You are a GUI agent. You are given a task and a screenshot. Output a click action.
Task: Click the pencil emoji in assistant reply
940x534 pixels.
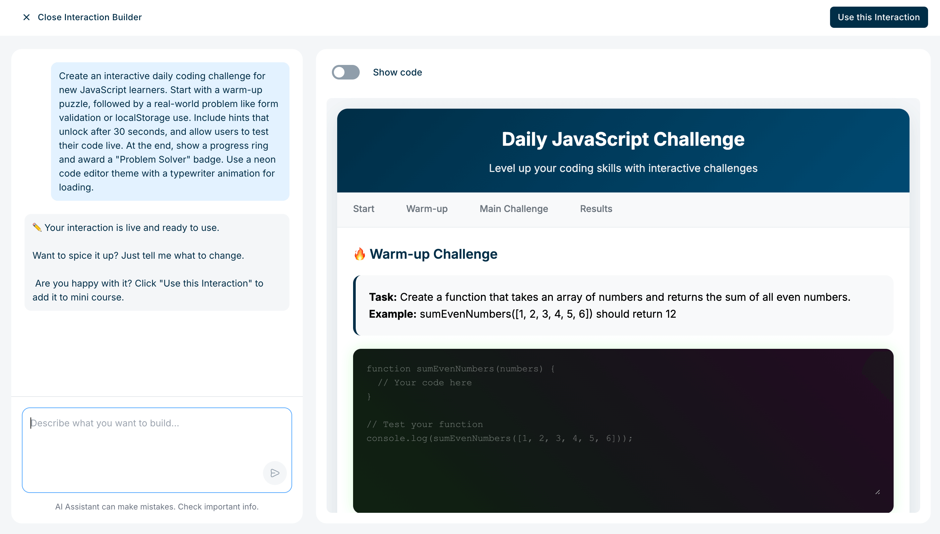pyautogui.click(x=37, y=227)
